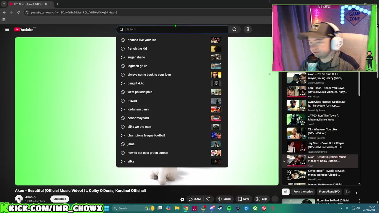Open the Clip scissors button
Viewport: 379px width, 213px height.
[261, 199]
